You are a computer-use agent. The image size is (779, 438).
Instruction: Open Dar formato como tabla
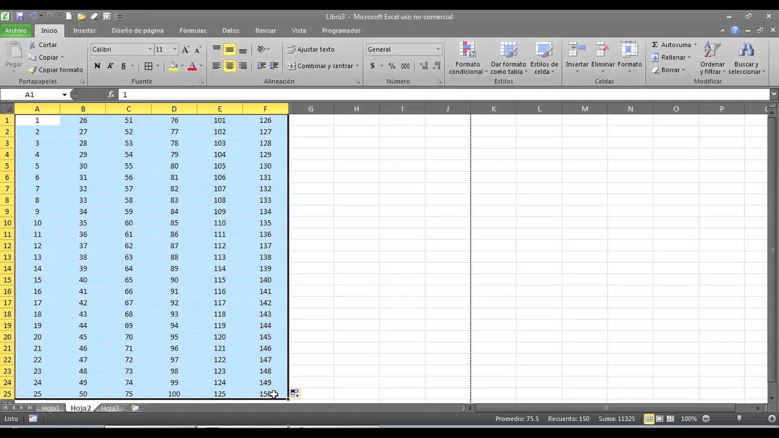(508, 58)
